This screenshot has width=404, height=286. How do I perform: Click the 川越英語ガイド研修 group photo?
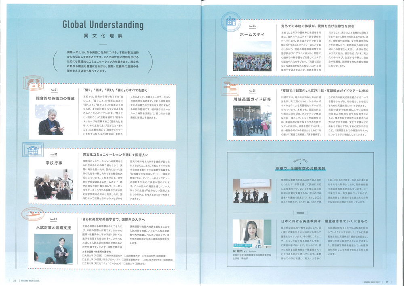(252, 121)
